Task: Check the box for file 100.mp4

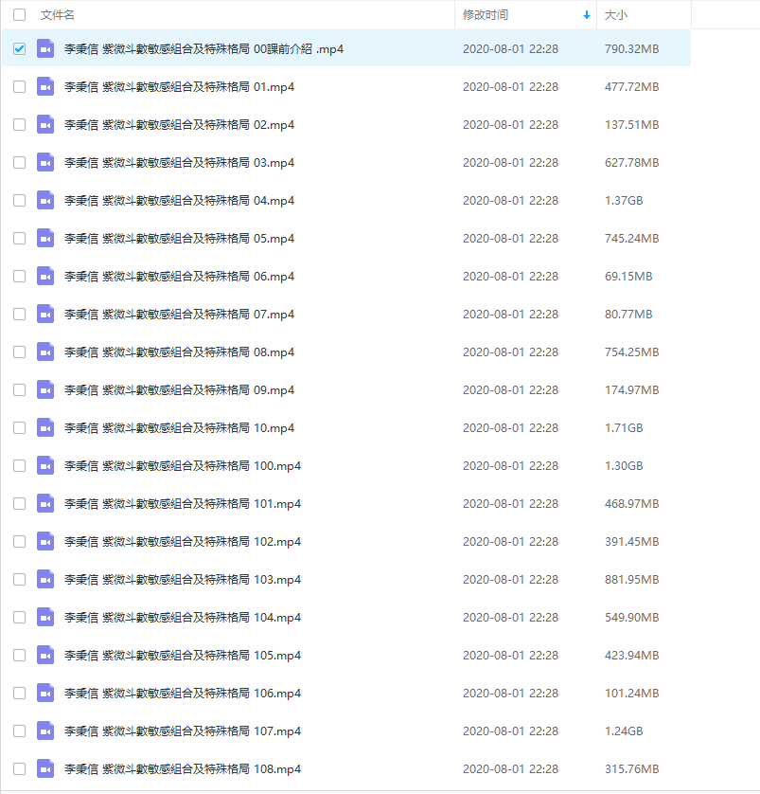Action: click(19, 465)
